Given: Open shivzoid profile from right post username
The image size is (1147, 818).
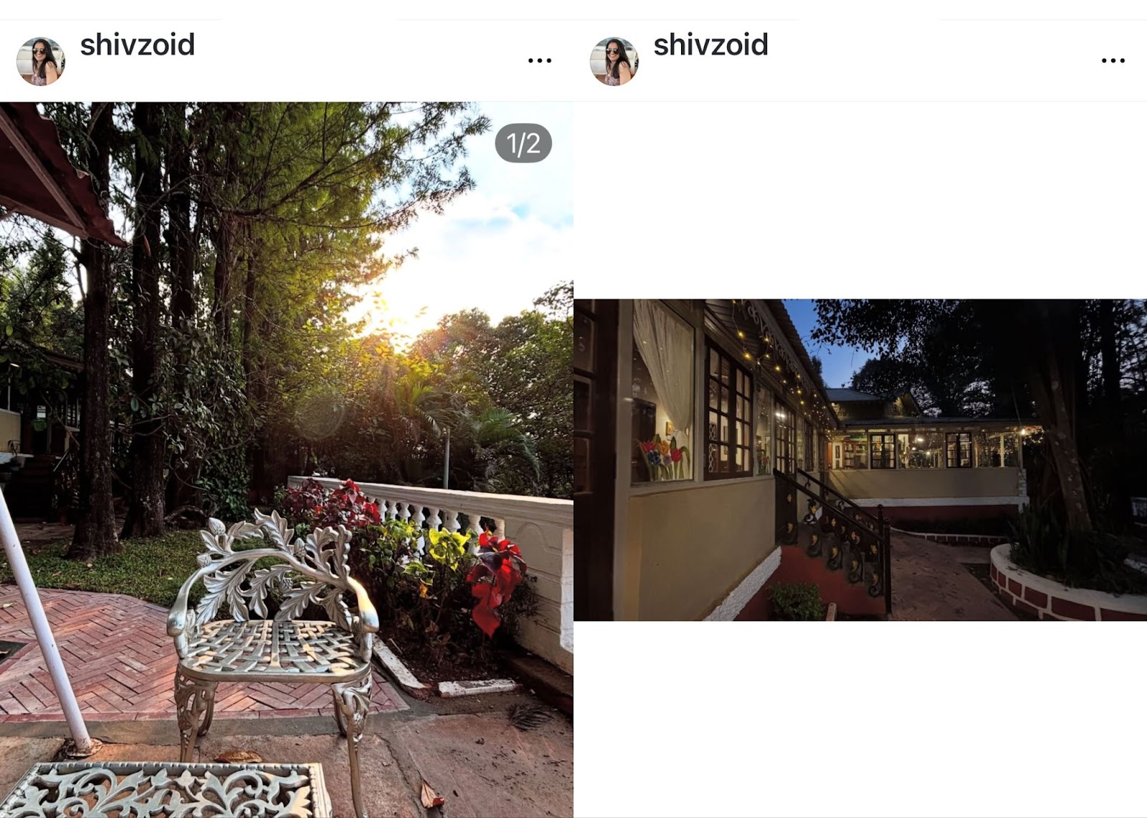Looking at the screenshot, I should 710,45.
